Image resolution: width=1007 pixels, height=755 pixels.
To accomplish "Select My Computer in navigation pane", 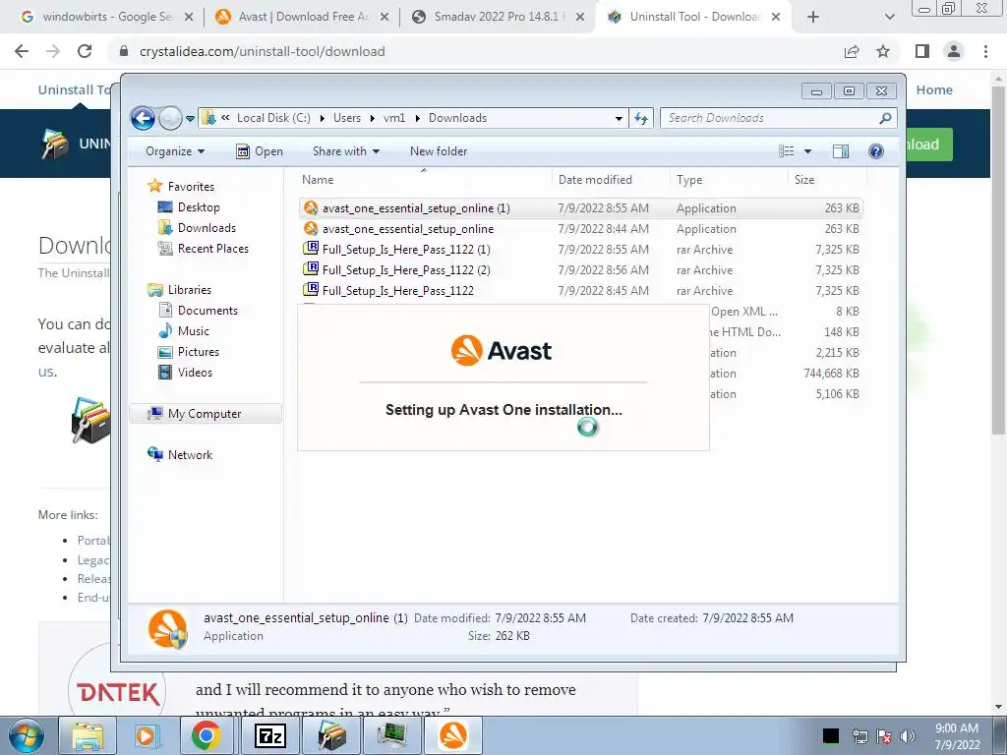I will (205, 414).
